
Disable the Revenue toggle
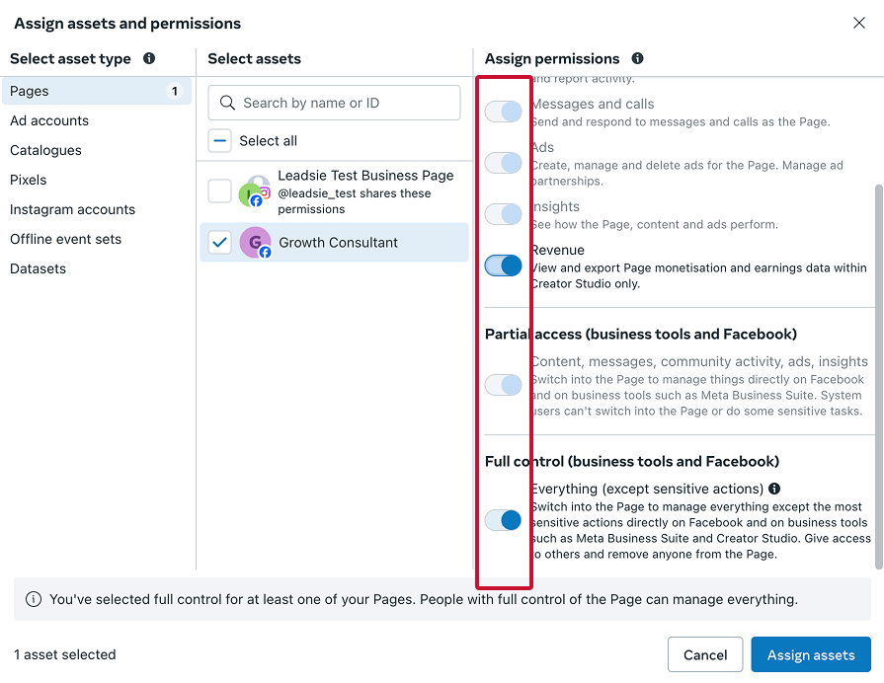pos(504,265)
